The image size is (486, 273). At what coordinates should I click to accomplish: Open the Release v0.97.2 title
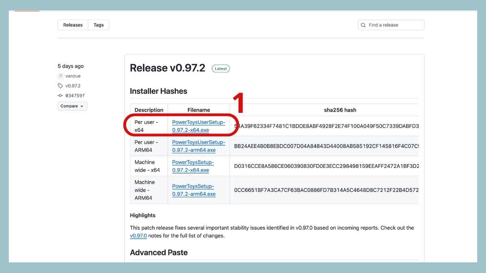(x=168, y=68)
